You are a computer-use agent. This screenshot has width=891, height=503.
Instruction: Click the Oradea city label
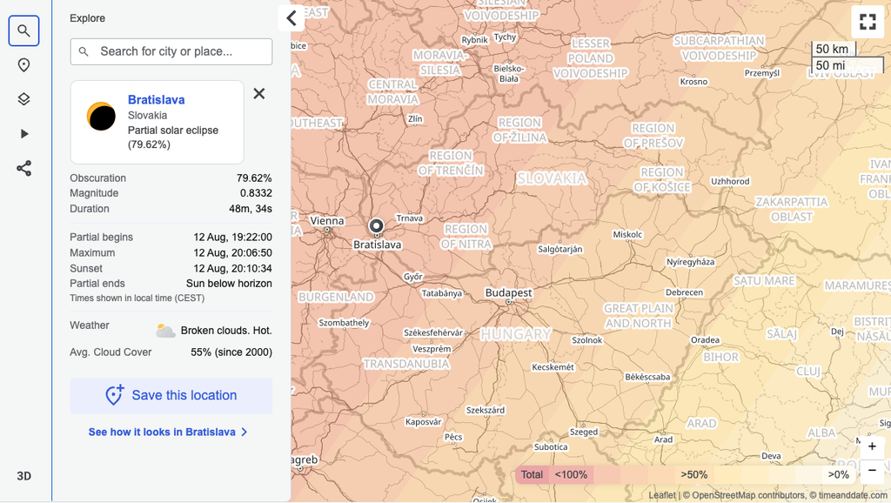tap(705, 340)
